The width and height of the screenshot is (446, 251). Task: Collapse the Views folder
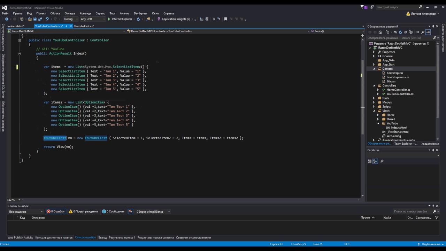[x=374, y=111]
